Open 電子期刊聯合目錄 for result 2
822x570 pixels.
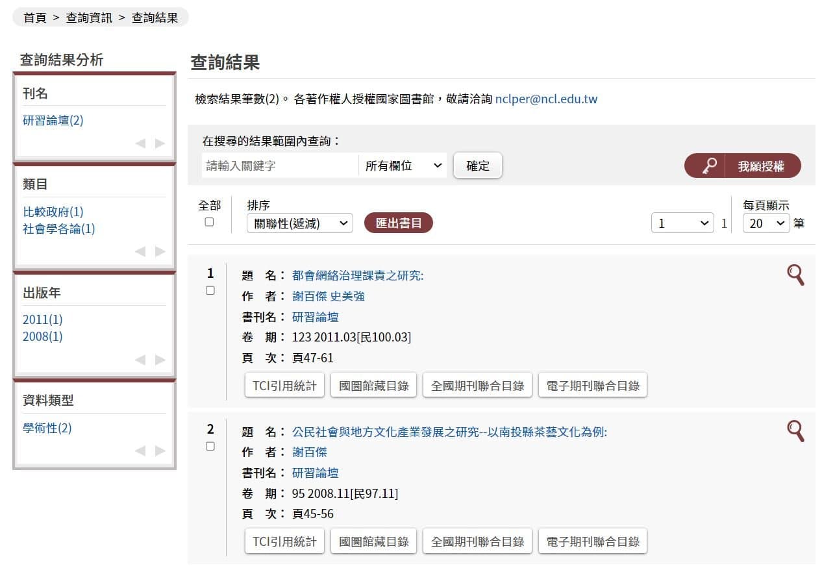593,541
